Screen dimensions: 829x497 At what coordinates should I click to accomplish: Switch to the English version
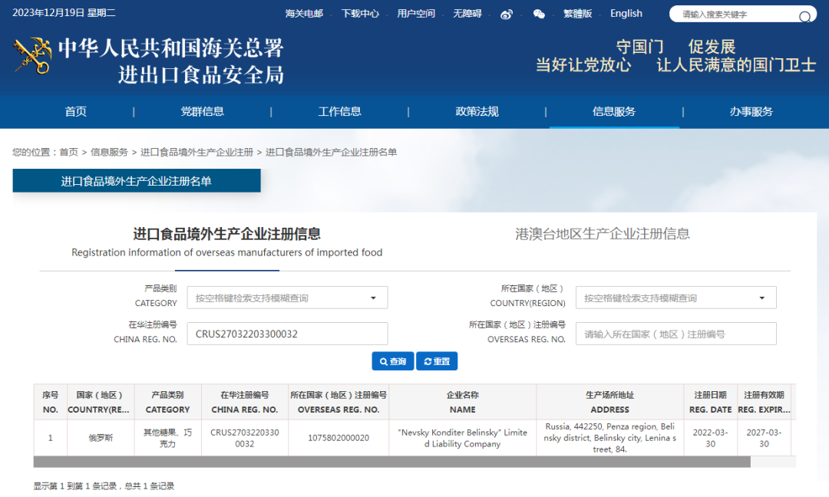(x=626, y=14)
